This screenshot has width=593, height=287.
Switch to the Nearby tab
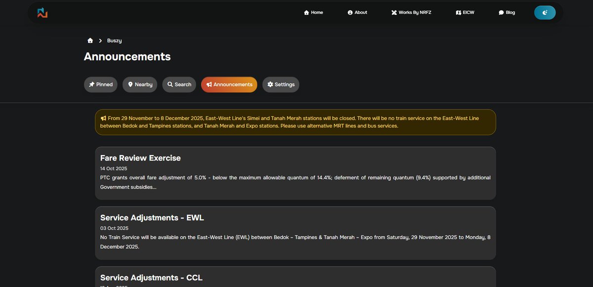point(140,84)
